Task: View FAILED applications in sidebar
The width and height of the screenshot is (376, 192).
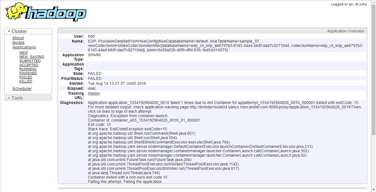Action: click(x=26, y=77)
